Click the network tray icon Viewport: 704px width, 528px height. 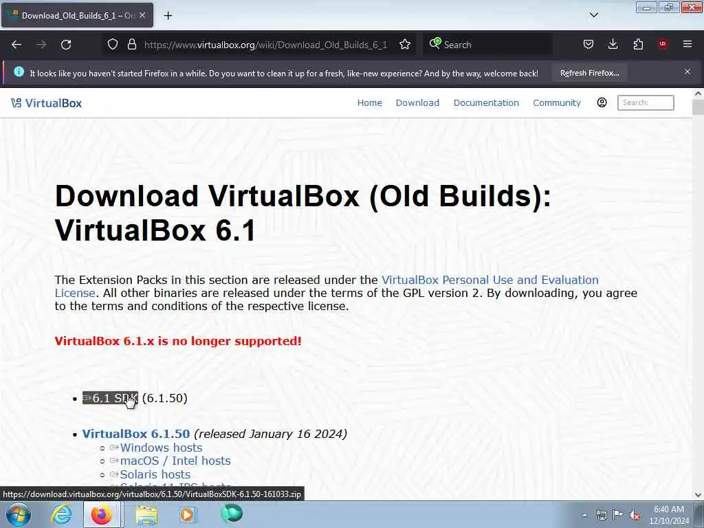pos(601,515)
